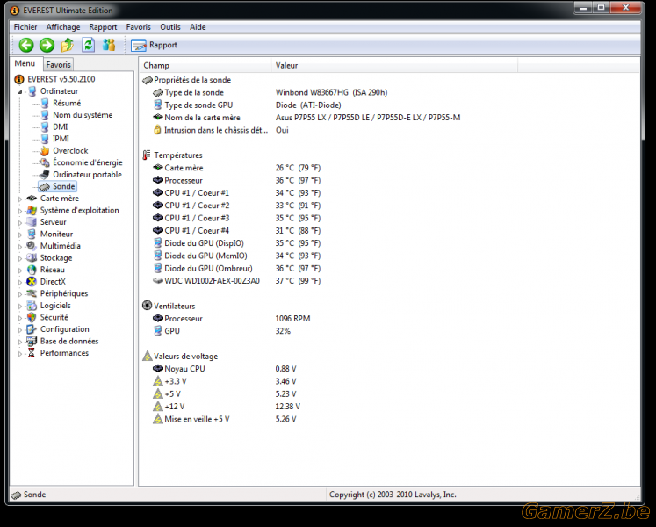Click the Rapport toolbar button

(154, 45)
